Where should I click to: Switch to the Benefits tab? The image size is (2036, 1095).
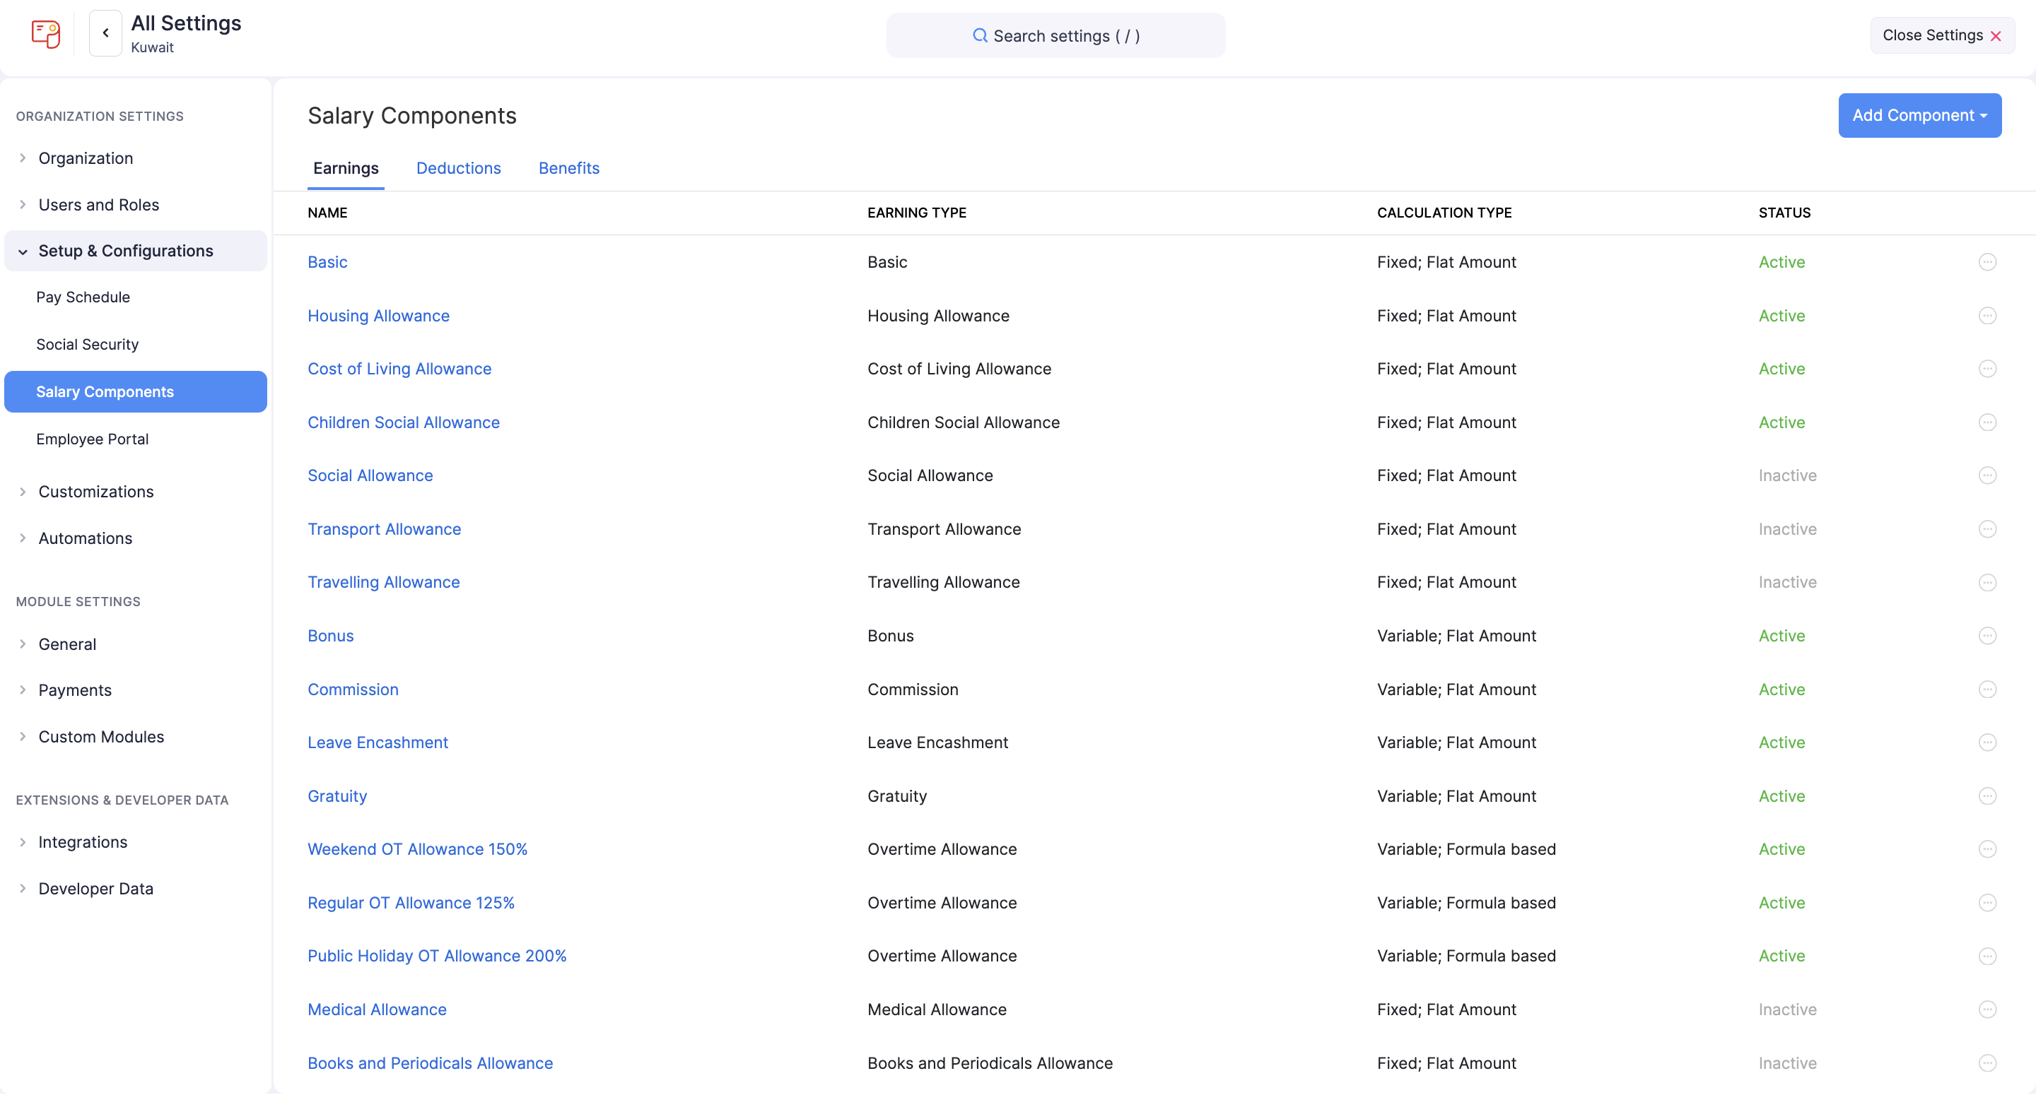coord(568,168)
